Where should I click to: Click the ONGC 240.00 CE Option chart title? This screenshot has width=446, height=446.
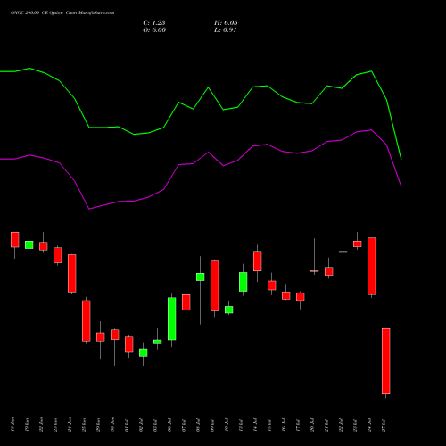[x=62, y=13]
